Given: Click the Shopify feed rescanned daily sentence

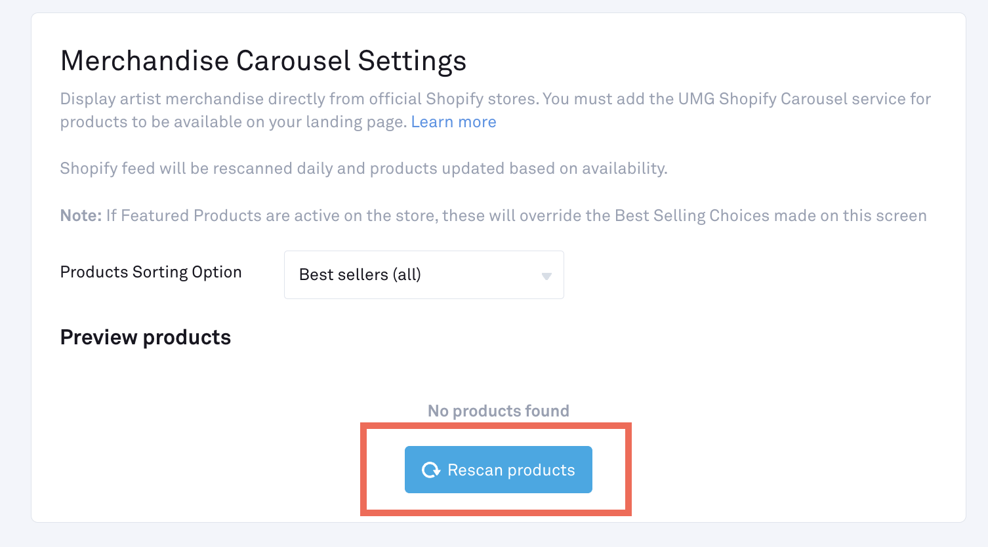Looking at the screenshot, I should click(x=363, y=169).
